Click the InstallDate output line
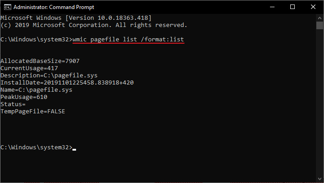Viewport: 324px width, 183px height. coord(67,83)
